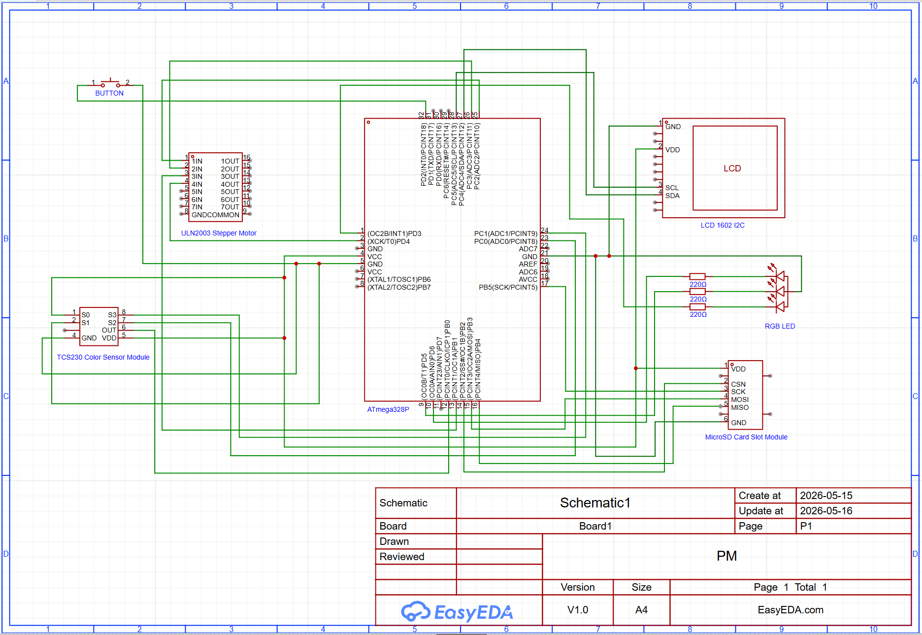Viewport: 922px width, 635px height.
Task: Click the Drawn field label
Action: point(394,541)
